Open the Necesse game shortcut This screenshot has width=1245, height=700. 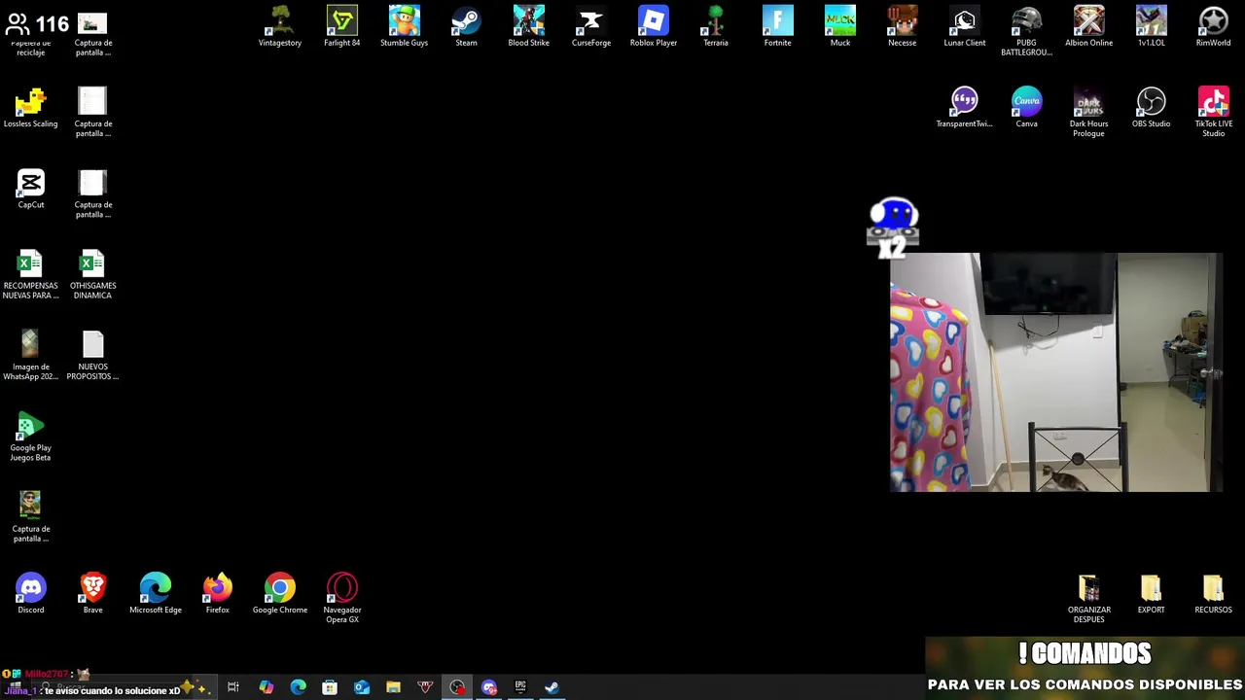point(903,26)
